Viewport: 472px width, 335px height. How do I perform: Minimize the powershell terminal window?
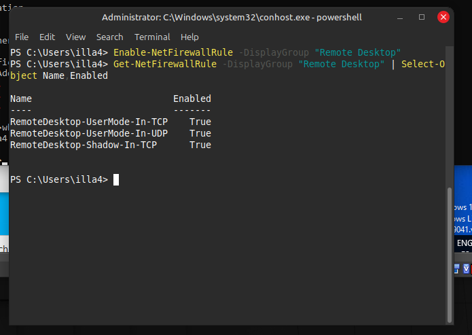click(x=399, y=16)
